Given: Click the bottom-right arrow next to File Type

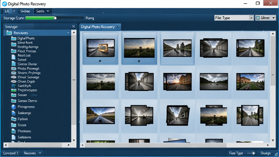Looking at the screenshot, I should pyautogui.click(x=251, y=153).
